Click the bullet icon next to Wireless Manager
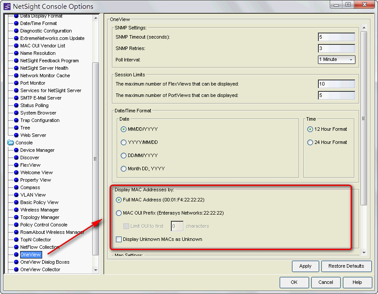 pos(16,210)
